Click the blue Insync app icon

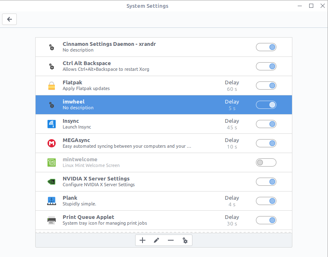point(52,124)
